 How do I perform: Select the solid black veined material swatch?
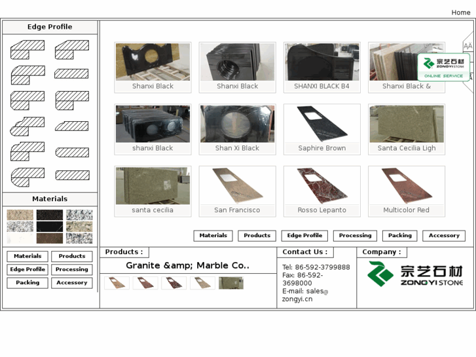point(50,227)
